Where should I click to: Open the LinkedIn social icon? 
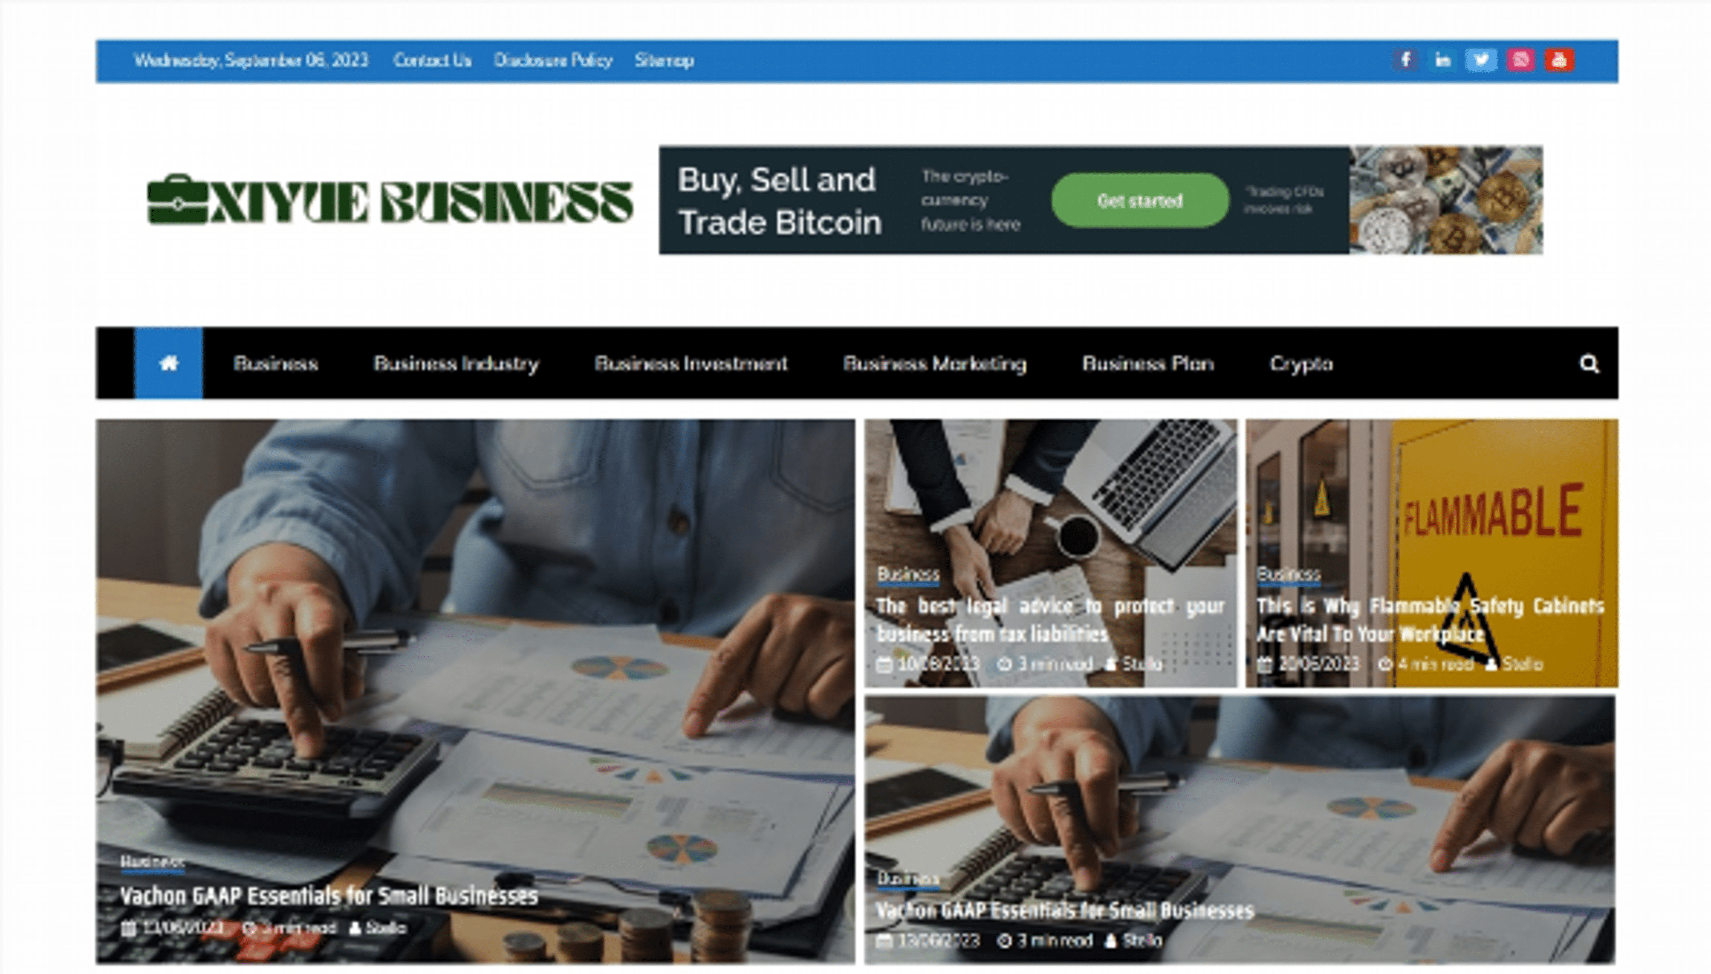coord(1443,60)
